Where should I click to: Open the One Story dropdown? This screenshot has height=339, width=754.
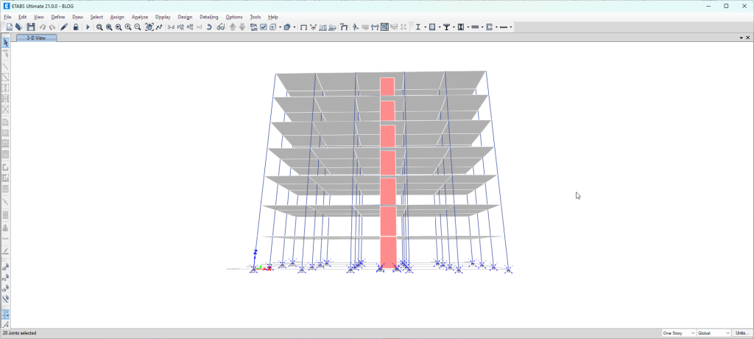pos(678,333)
